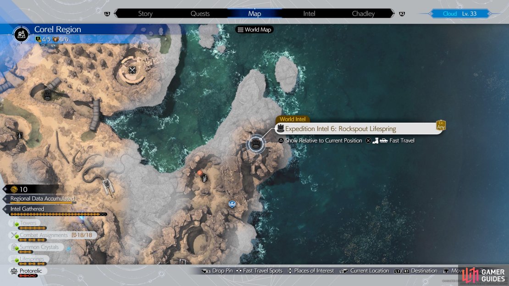Viewport: 509px width, 286px height.
Task: Cycle to next Destination
Action: (x=424, y=271)
